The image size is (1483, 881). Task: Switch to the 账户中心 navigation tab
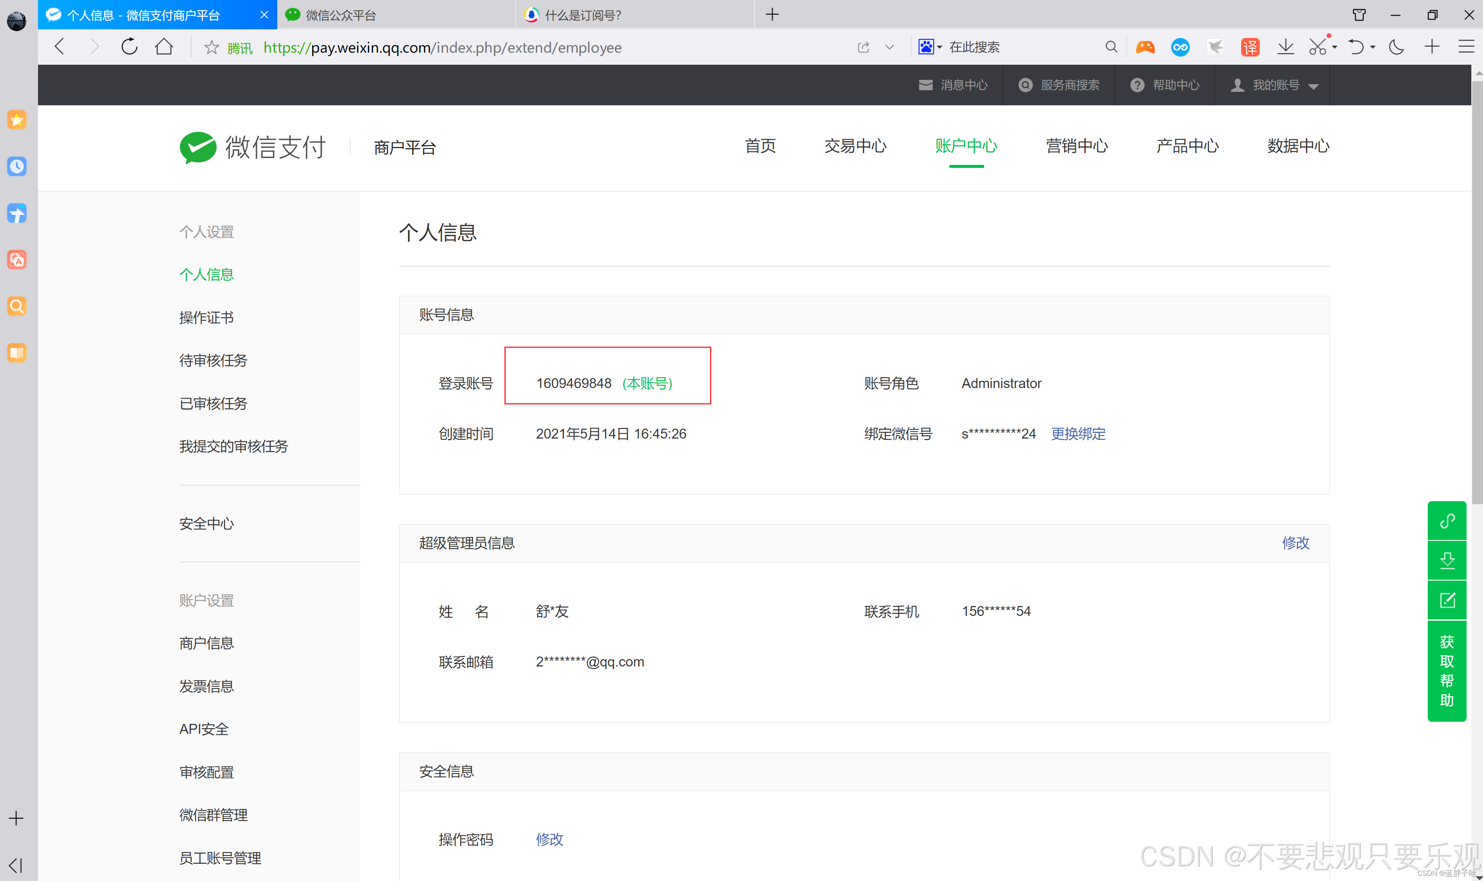coord(965,146)
